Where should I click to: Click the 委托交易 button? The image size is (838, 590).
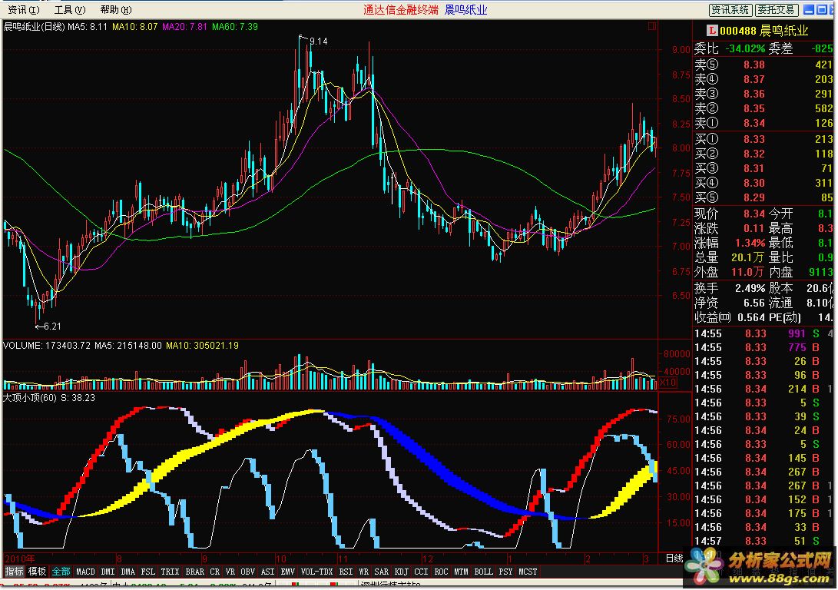click(x=777, y=10)
